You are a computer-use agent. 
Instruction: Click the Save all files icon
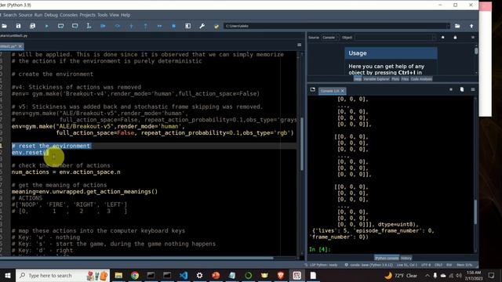(32, 26)
